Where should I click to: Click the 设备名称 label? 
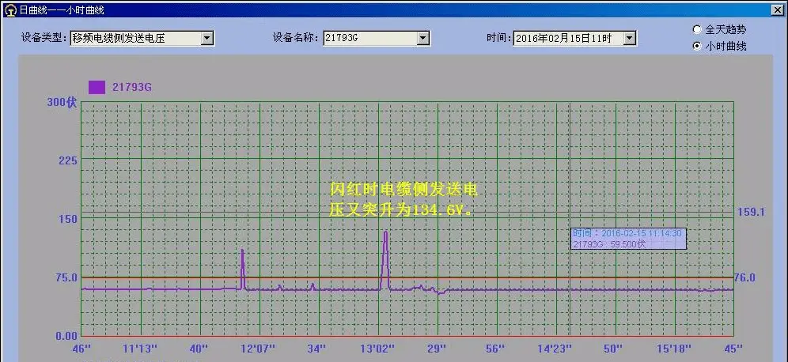click(294, 38)
